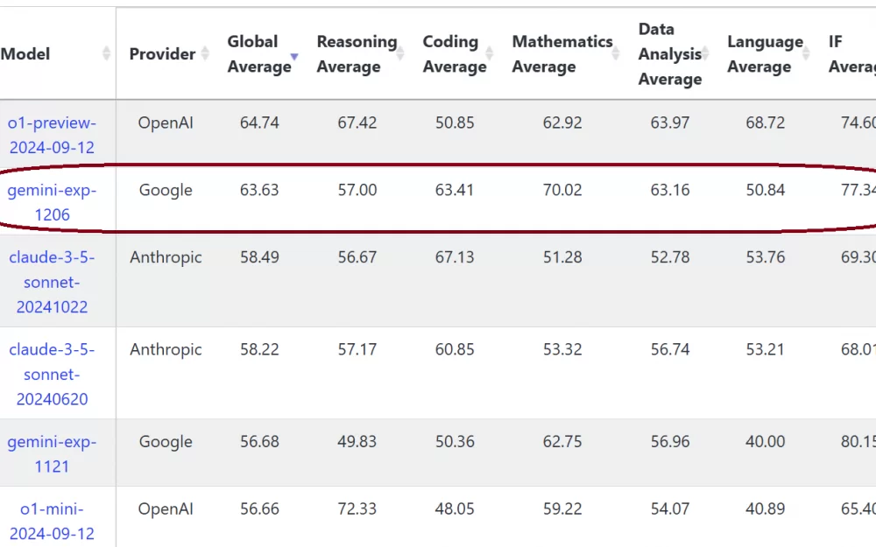Select the 72.33 reasoning score cell

(x=357, y=508)
